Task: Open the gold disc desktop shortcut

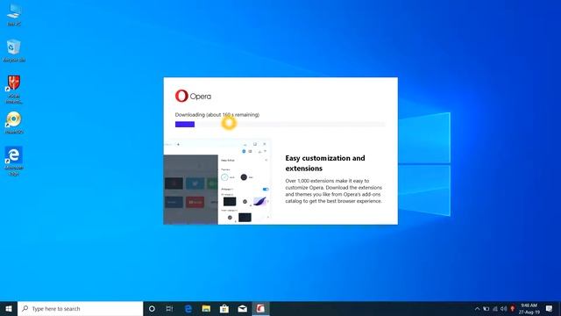Action: 14,123
